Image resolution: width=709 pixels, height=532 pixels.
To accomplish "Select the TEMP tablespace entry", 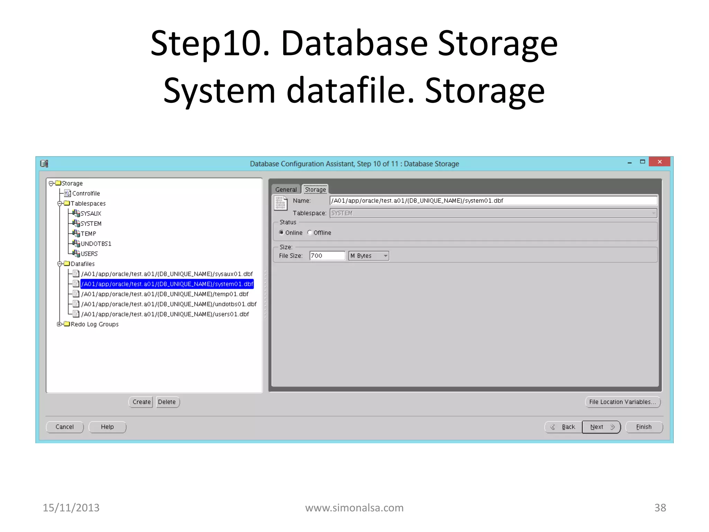I will tap(88, 233).
